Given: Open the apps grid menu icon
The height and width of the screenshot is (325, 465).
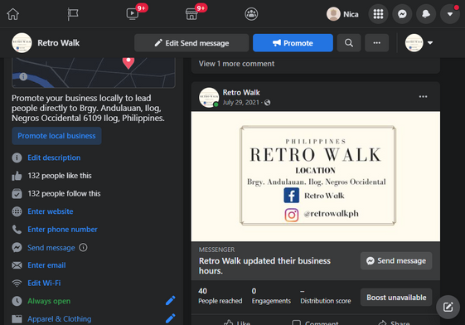Looking at the screenshot, I should pos(378,14).
